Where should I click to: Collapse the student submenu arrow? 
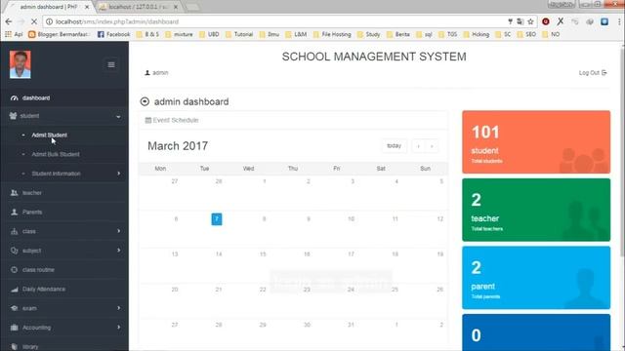coord(118,117)
